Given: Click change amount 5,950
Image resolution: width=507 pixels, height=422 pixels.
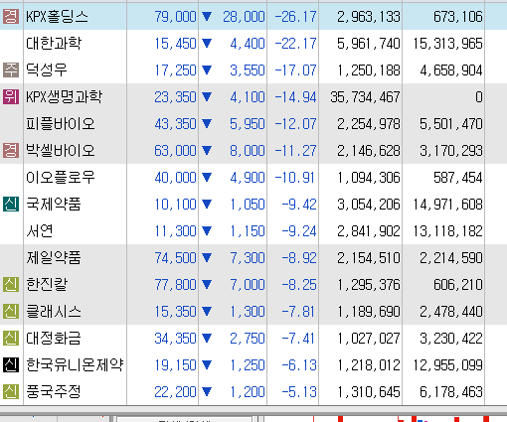Looking at the screenshot, I should pyautogui.click(x=248, y=124).
